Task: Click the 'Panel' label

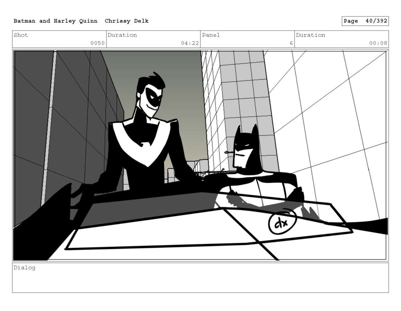Action: (211, 35)
